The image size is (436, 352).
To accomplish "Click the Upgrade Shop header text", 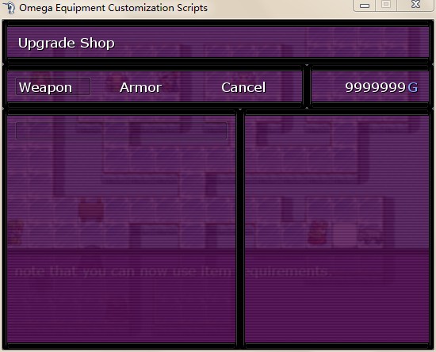I will [66, 44].
